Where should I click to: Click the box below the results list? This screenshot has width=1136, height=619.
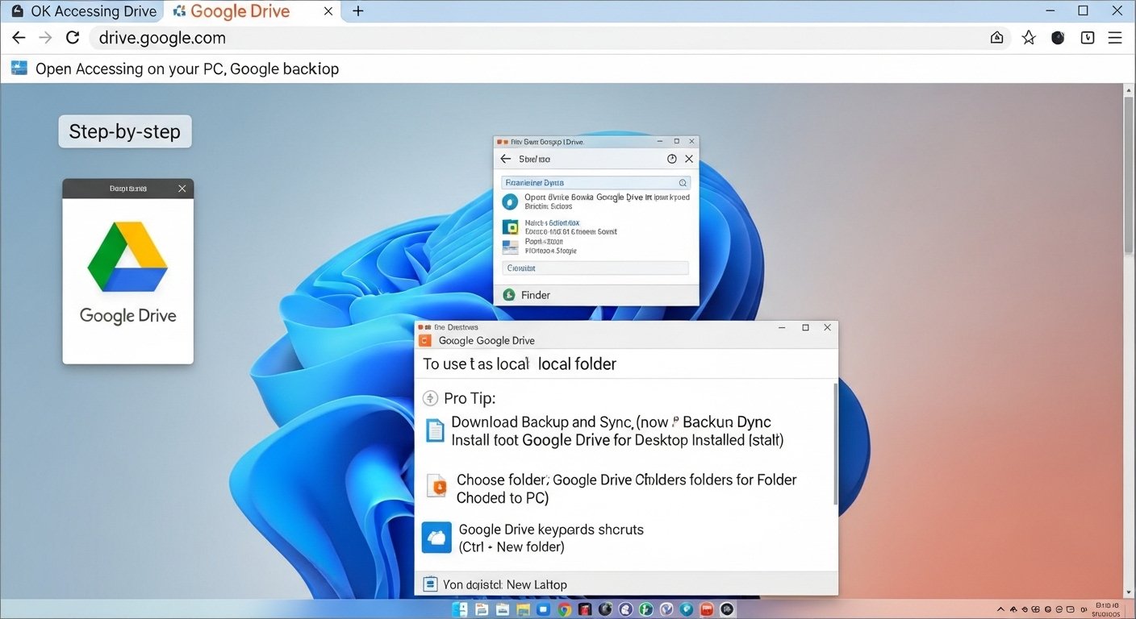pyautogui.click(x=595, y=268)
